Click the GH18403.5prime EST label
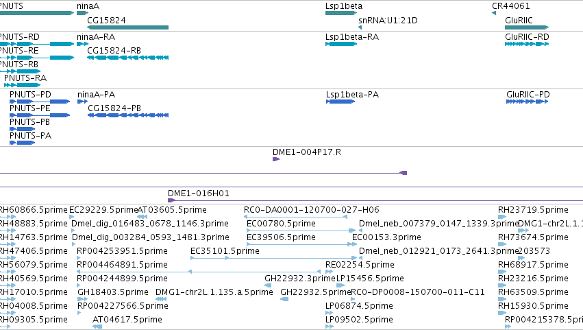The width and height of the screenshot is (583, 330). click(x=112, y=293)
